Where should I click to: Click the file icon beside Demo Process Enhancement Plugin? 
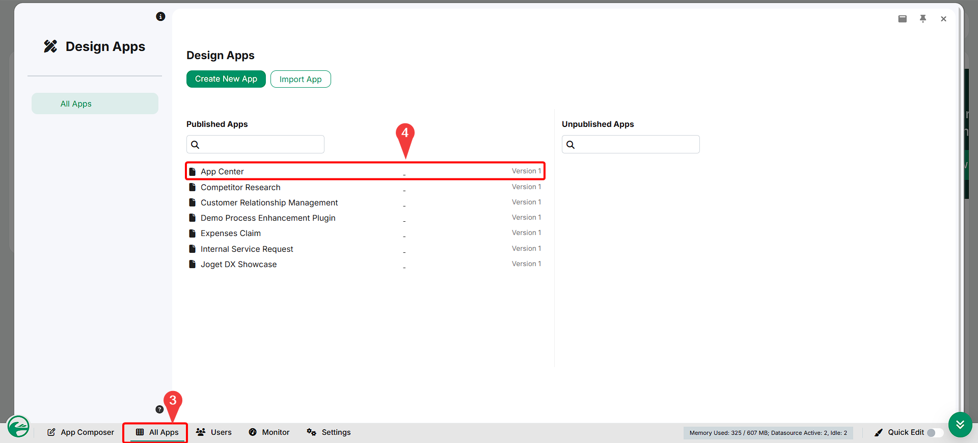tap(193, 218)
